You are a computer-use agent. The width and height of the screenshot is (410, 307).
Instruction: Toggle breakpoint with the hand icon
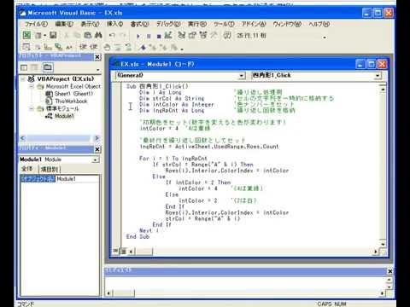[x=107, y=47]
